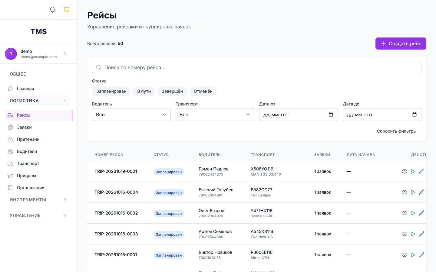The width and height of the screenshot is (436, 272).
Task: Click the Дата от date field
Action: 299,115
